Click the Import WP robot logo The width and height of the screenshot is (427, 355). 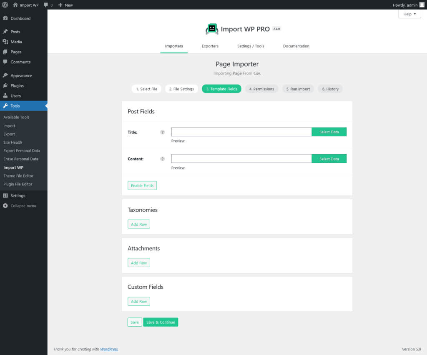click(x=212, y=29)
